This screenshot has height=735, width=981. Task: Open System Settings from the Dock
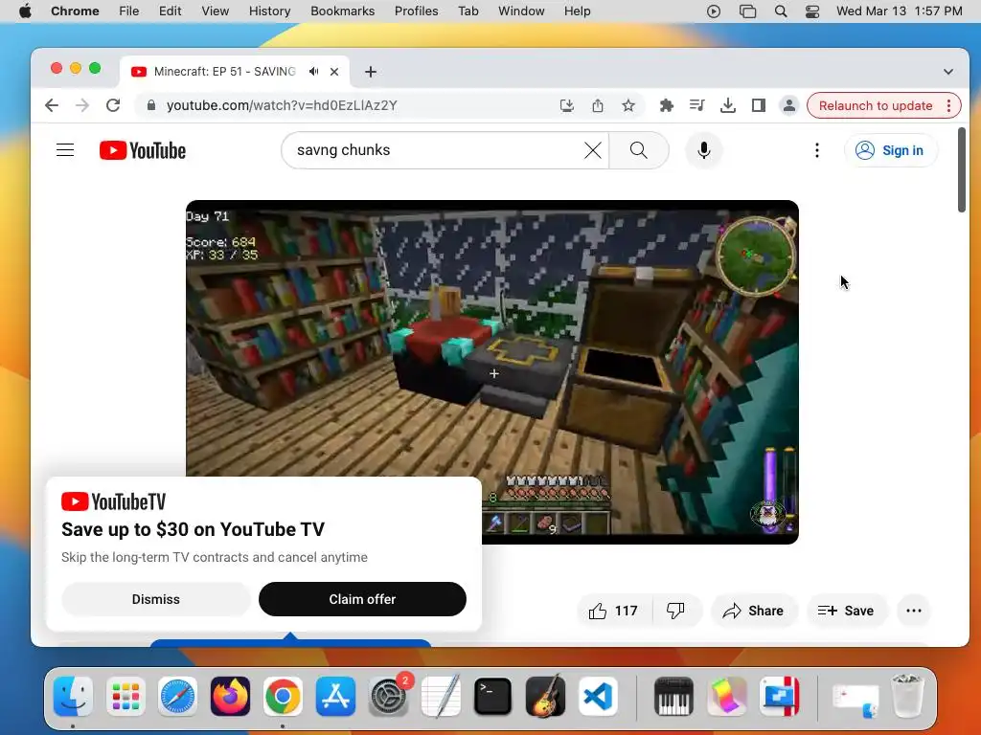[x=388, y=696]
